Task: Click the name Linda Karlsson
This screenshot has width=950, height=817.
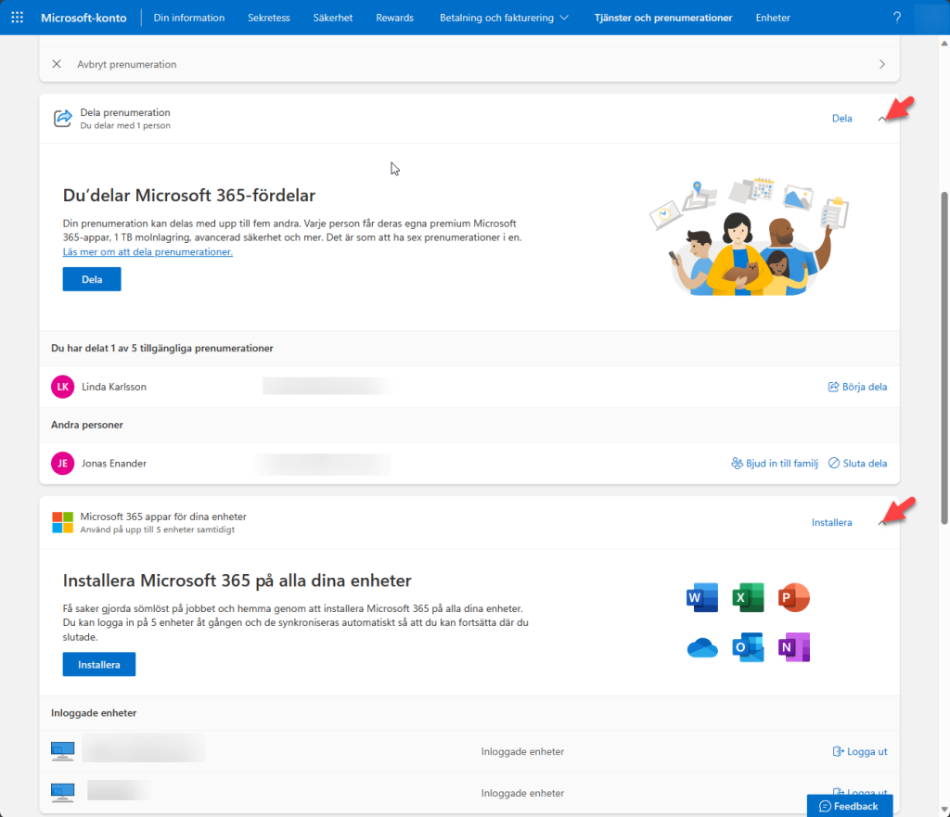Action: tap(114, 387)
